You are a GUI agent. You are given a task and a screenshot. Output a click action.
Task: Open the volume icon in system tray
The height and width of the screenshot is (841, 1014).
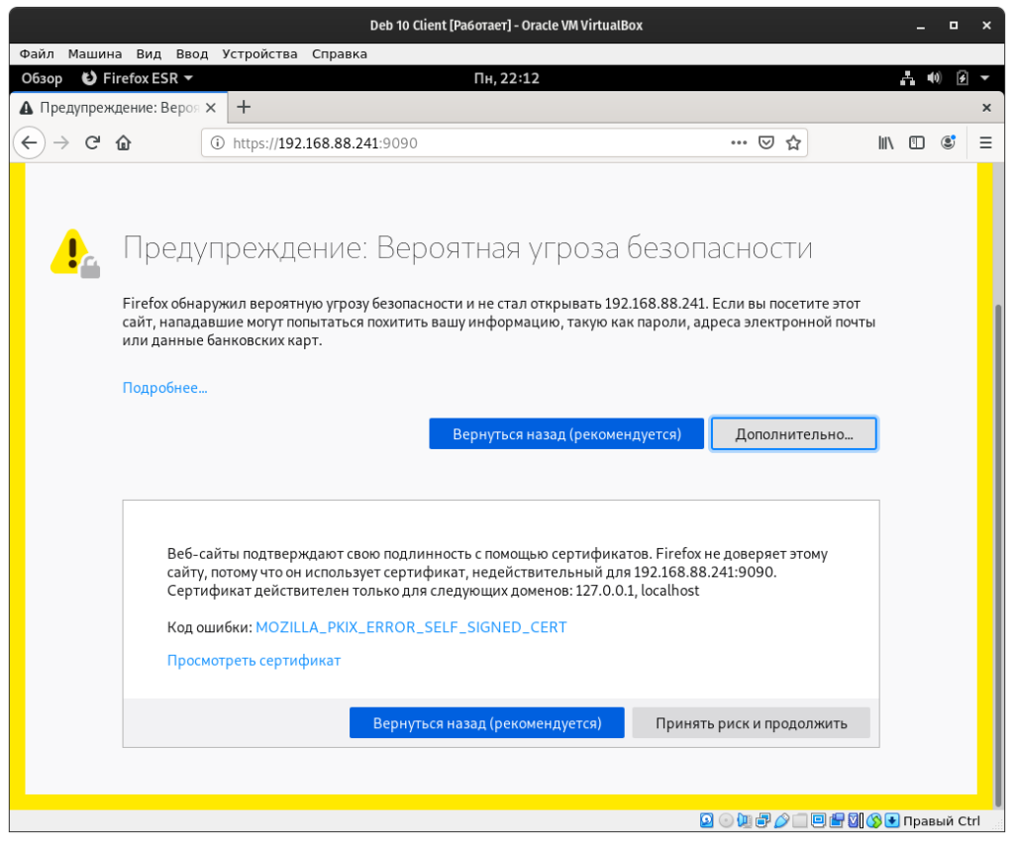pyautogui.click(x=933, y=78)
